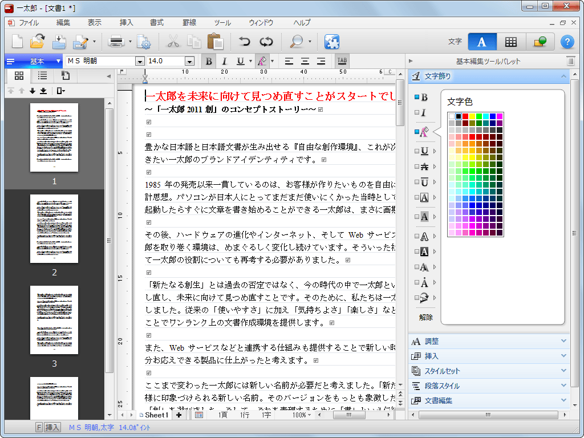Pick the red swatch in the 文字色 top row
Image resolution: width=584 pixels, height=438 pixels.
tap(465, 116)
